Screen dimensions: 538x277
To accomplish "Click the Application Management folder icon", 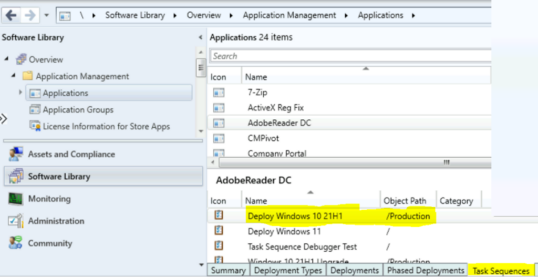I will 28,76.
